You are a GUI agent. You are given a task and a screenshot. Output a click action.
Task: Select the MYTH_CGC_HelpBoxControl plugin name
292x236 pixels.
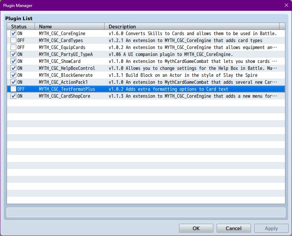[x=67, y=68]
